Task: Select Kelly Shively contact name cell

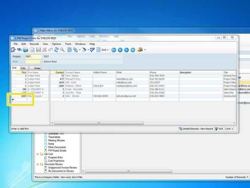Action: click(79, 96)
